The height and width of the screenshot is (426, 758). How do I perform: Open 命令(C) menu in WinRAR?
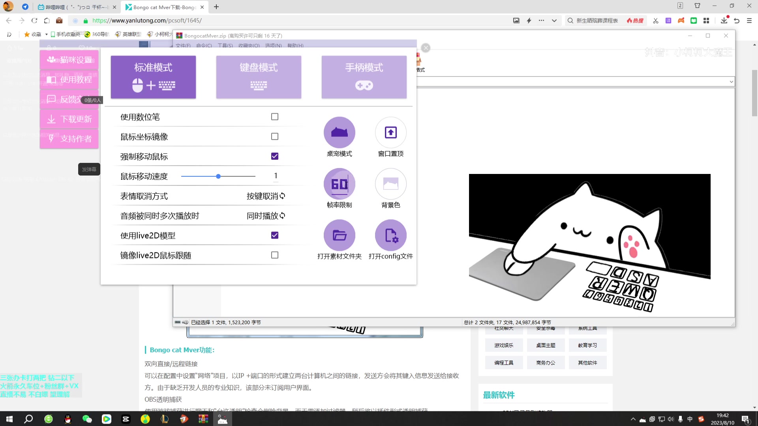(204, 46)
